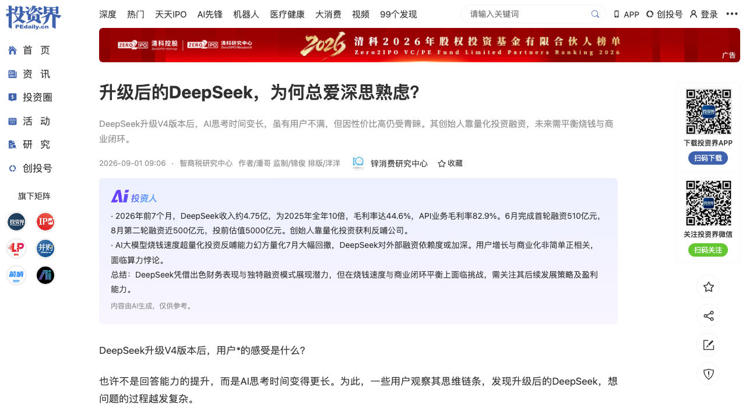Click the red IPO matrix icon
The width and height of the screenshot is (746, 419).
(x=45, y=222)
